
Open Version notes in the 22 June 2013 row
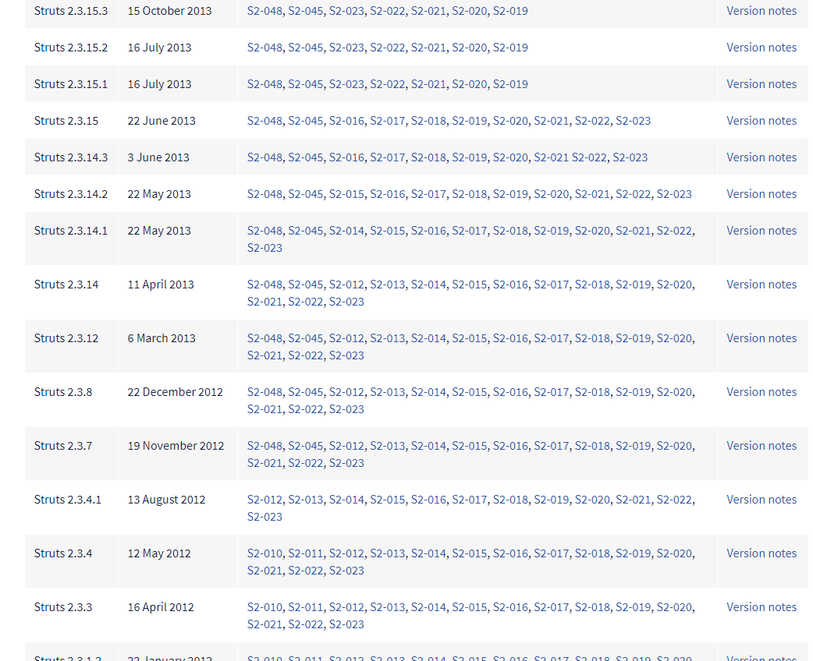[762, 121]
